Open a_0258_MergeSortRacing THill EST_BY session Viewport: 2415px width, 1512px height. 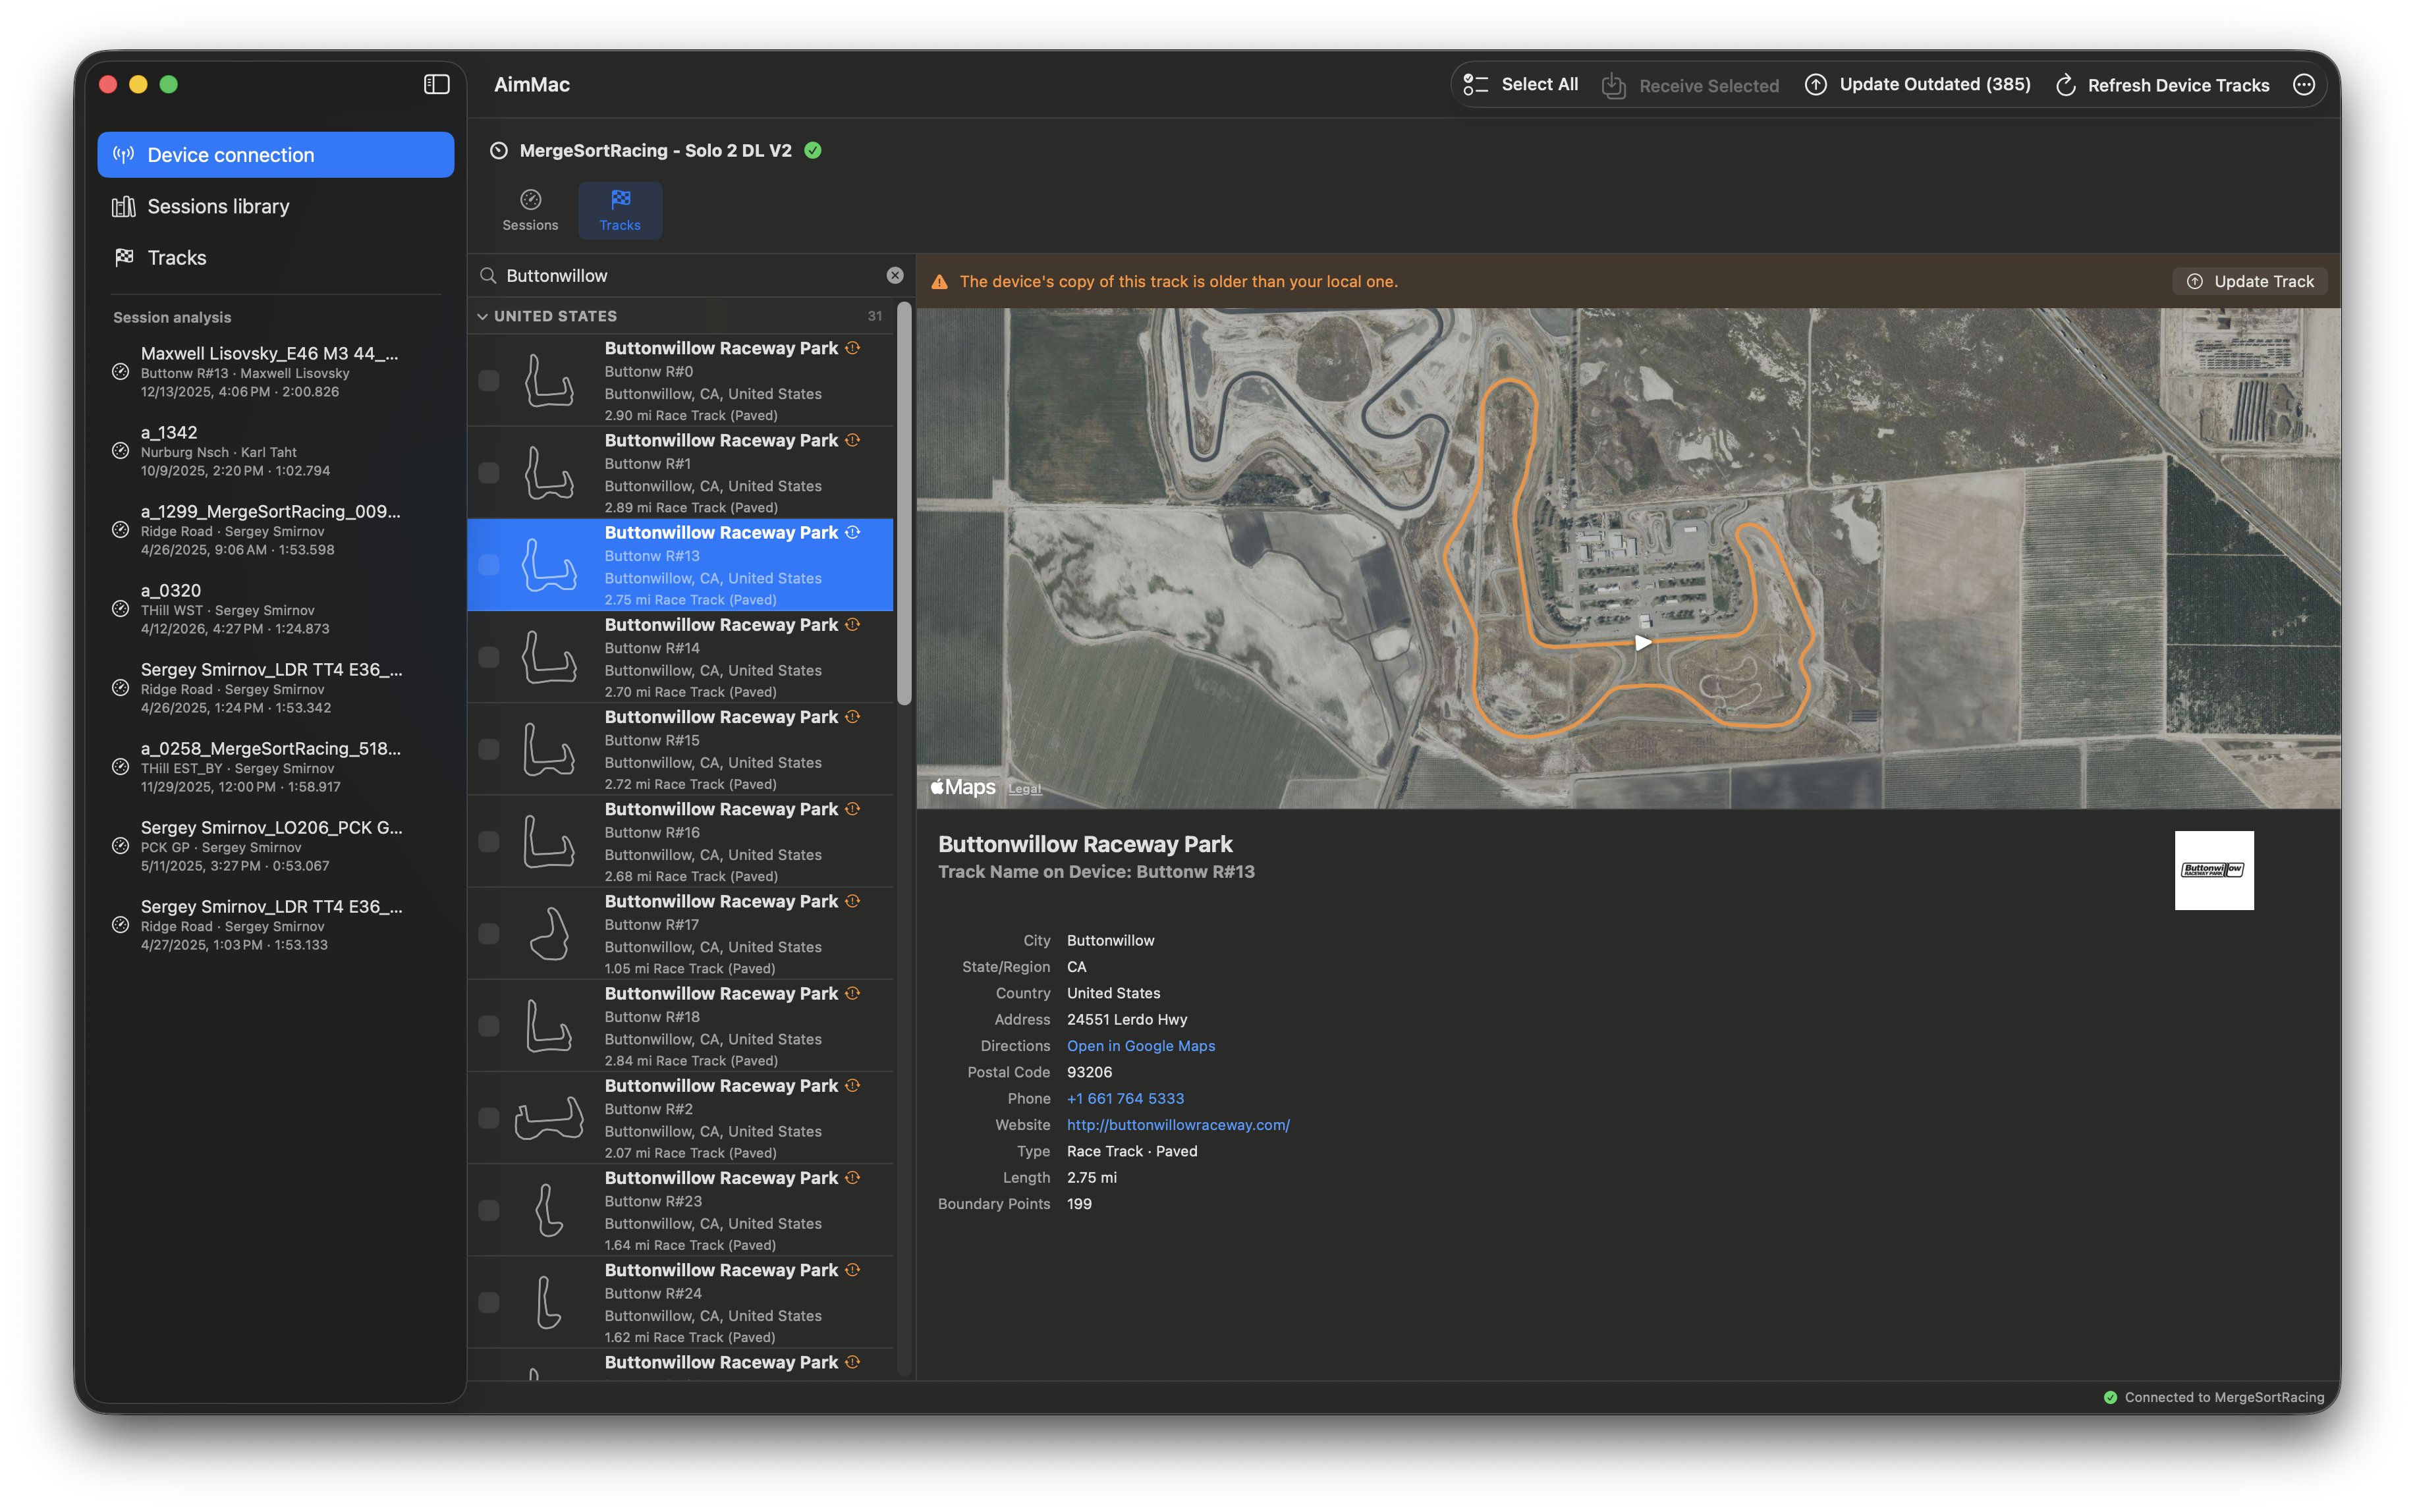click(275, 767)
